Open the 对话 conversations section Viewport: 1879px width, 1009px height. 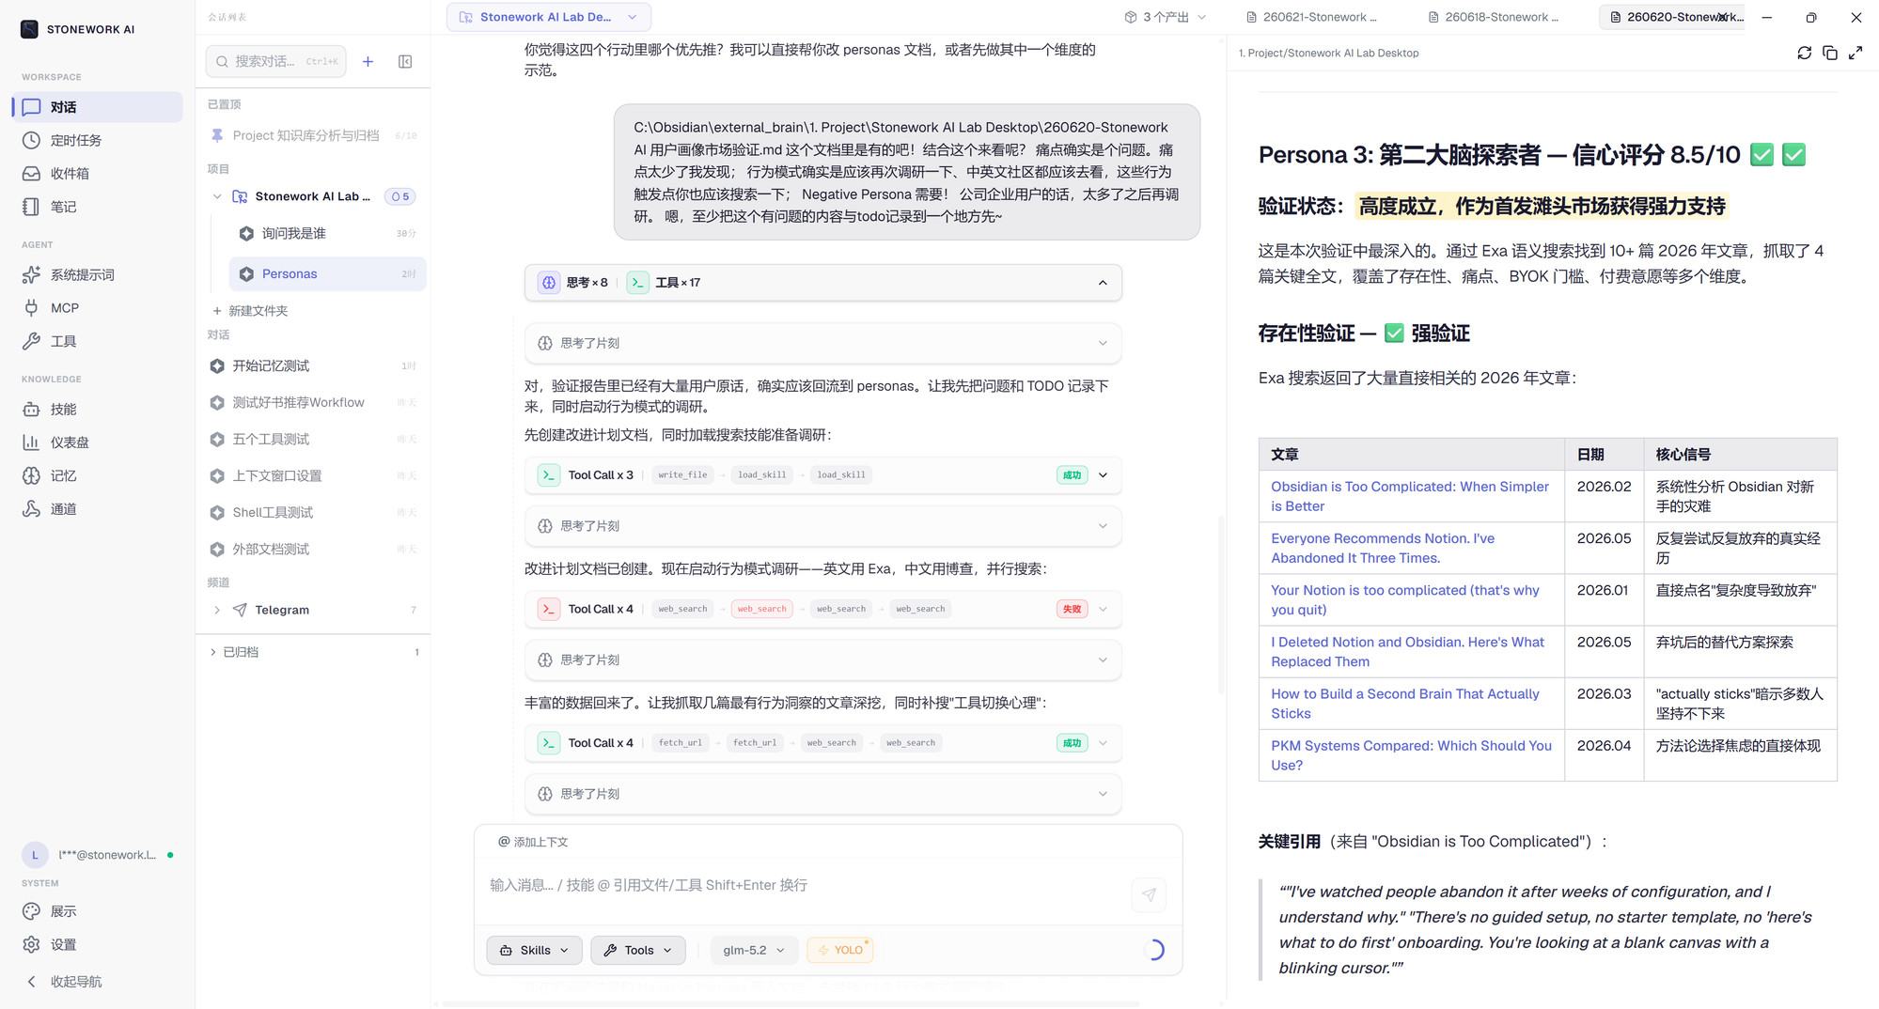pyautogui.click(x=98, y=107)
